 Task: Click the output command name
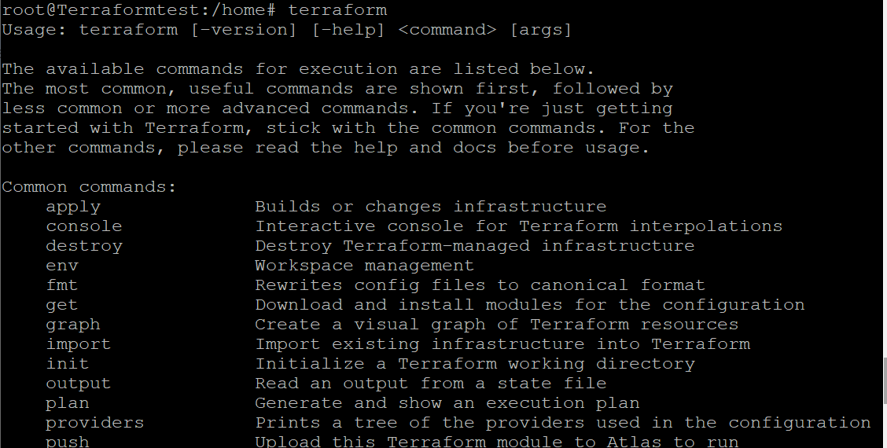click(79, 384)
